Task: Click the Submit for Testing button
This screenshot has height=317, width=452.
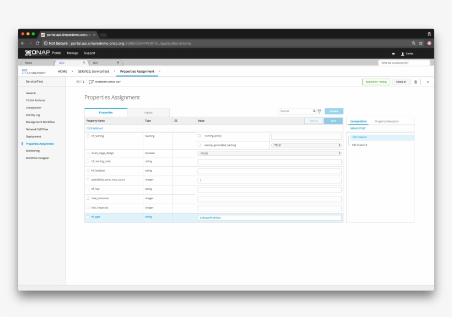Action: tap(376, 82)
